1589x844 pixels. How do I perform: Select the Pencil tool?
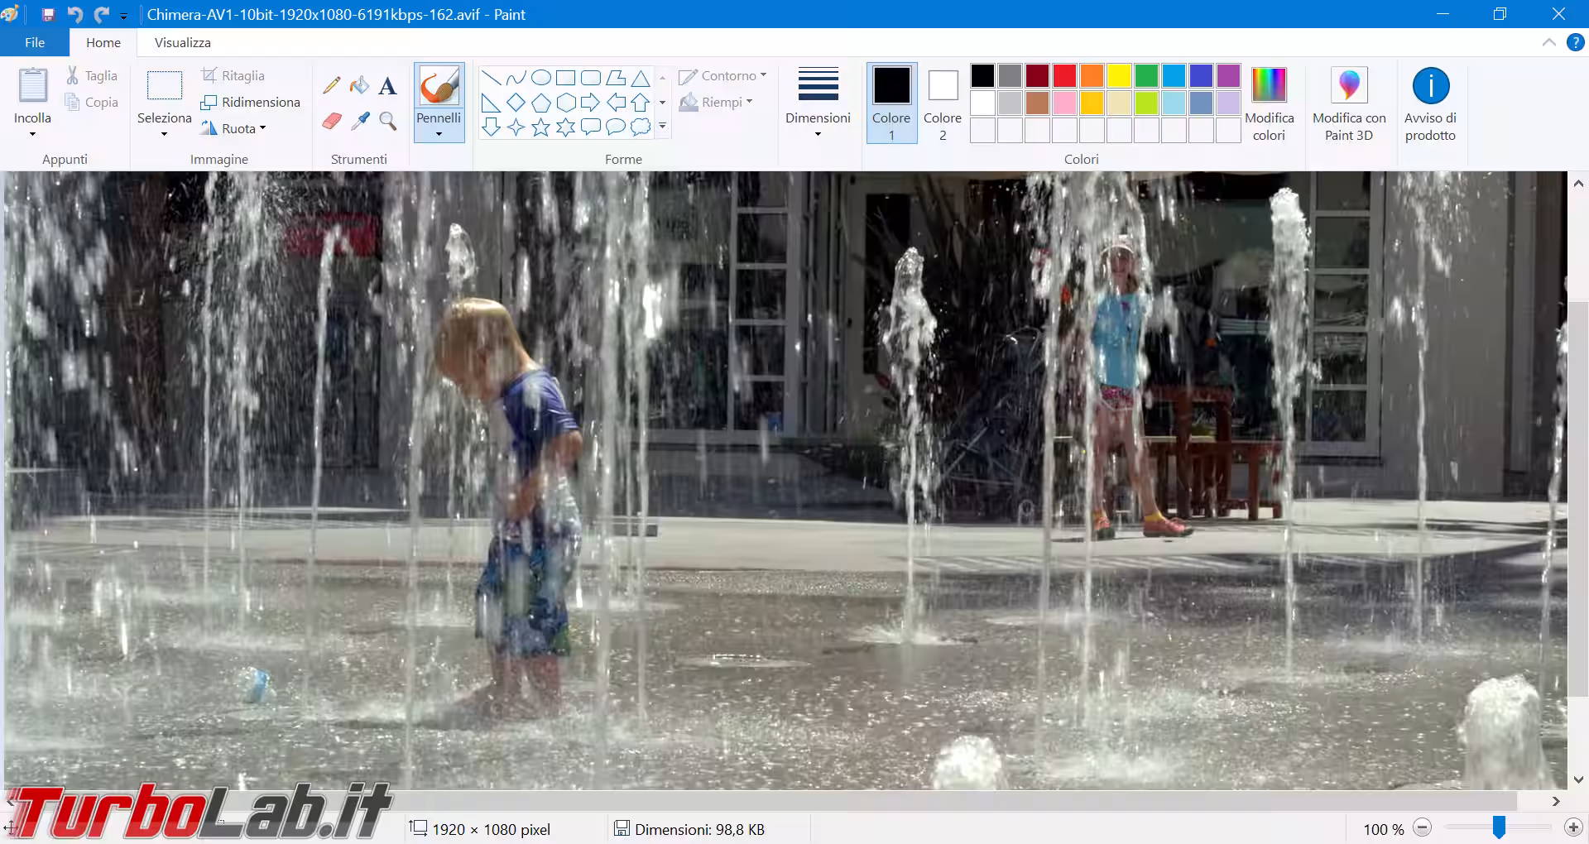pyautogui.click(x=331, y=85)
